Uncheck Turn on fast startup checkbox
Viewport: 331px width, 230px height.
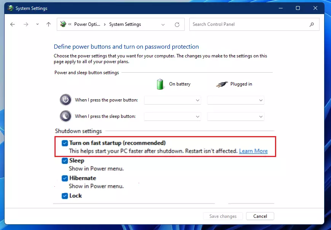point(65,143)
